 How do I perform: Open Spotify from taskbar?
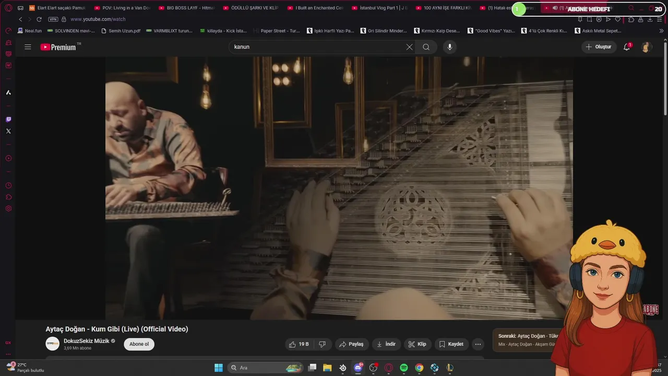coord(404,368)
